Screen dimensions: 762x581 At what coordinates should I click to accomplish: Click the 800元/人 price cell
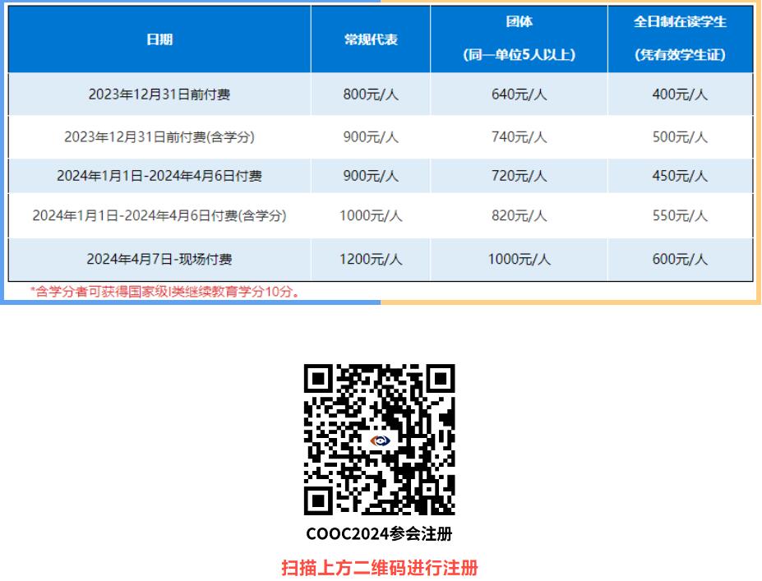pyautogui.click(x=370, y=95)
